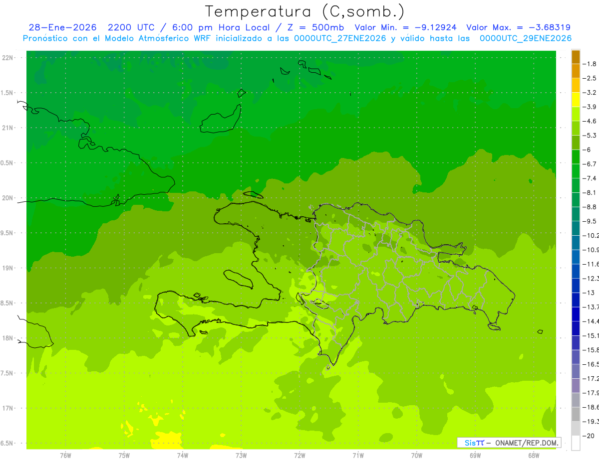This screenshot has width=599, height=462.
Task: Click the yellow swatch between -3.2 and -3.9
Action: (576, 100)
